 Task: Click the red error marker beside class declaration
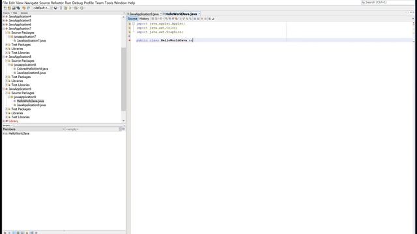(130, 40)
